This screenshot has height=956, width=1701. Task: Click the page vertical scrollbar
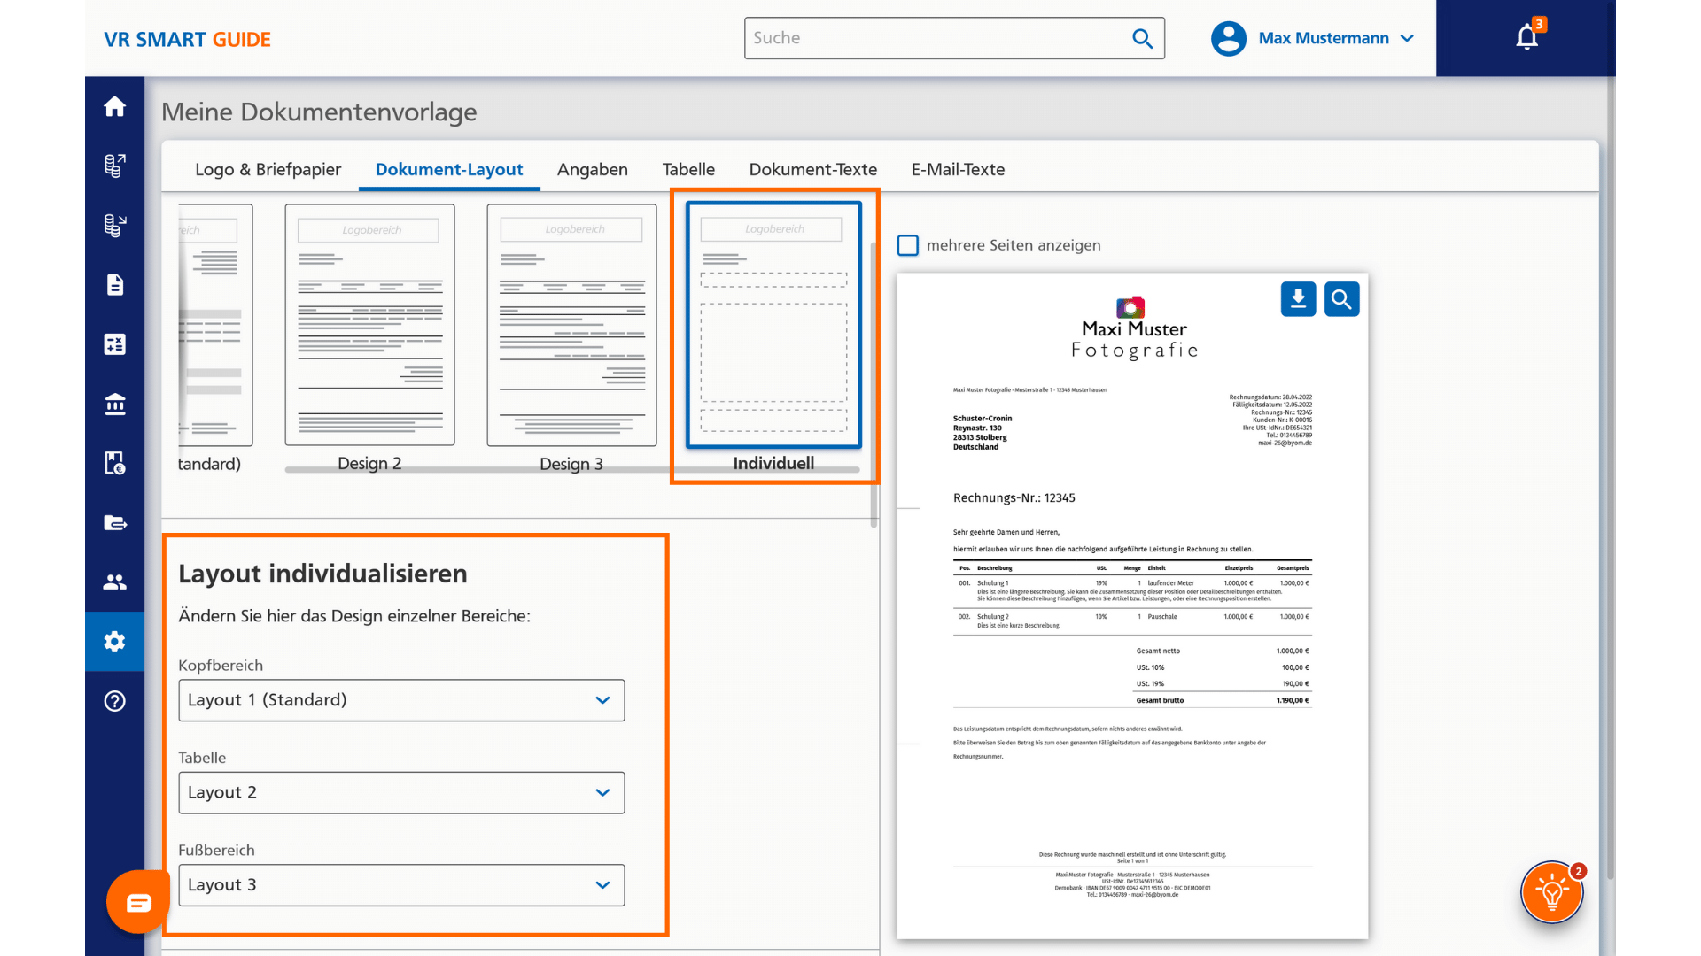click(1610, 478)
